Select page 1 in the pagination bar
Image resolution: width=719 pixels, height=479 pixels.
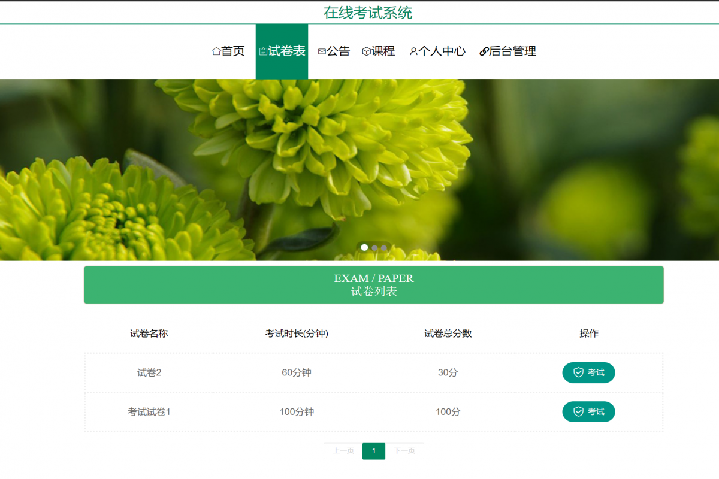coord(374,451)
